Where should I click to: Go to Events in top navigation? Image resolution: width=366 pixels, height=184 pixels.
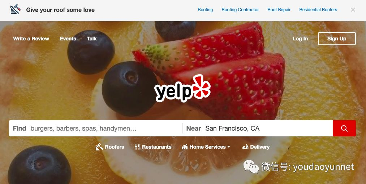pos(68,39)
